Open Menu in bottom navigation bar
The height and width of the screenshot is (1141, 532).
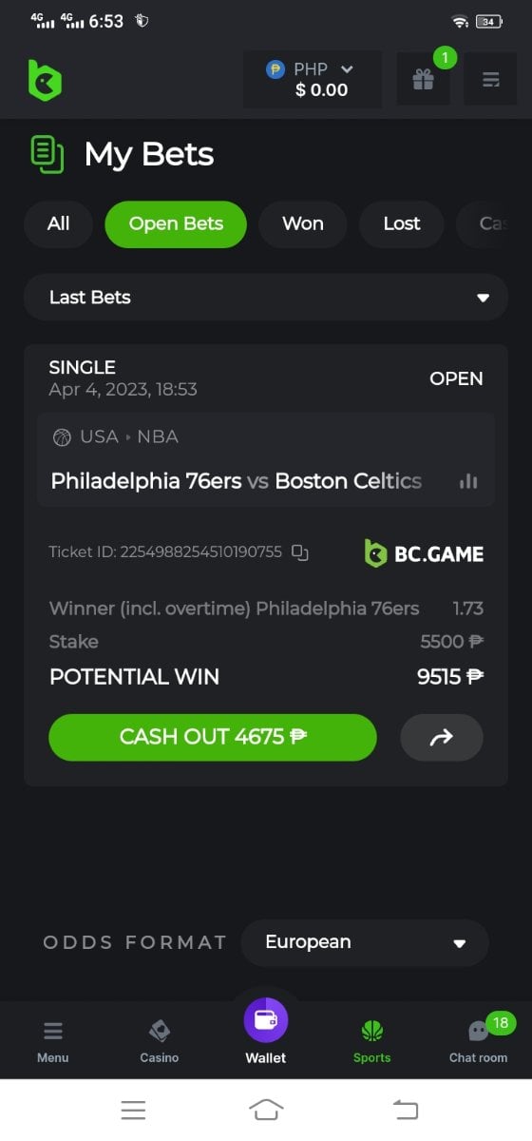(53, 1041)
